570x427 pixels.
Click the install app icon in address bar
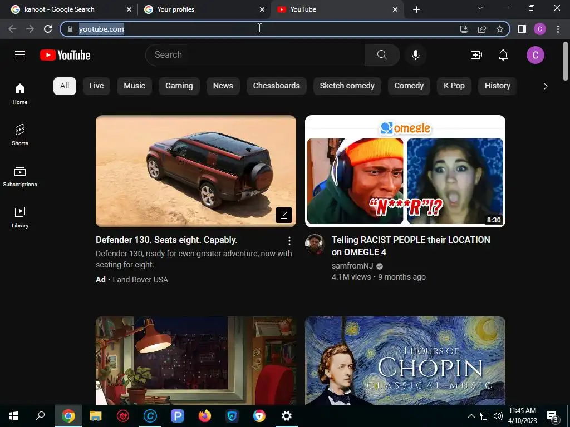464,29
